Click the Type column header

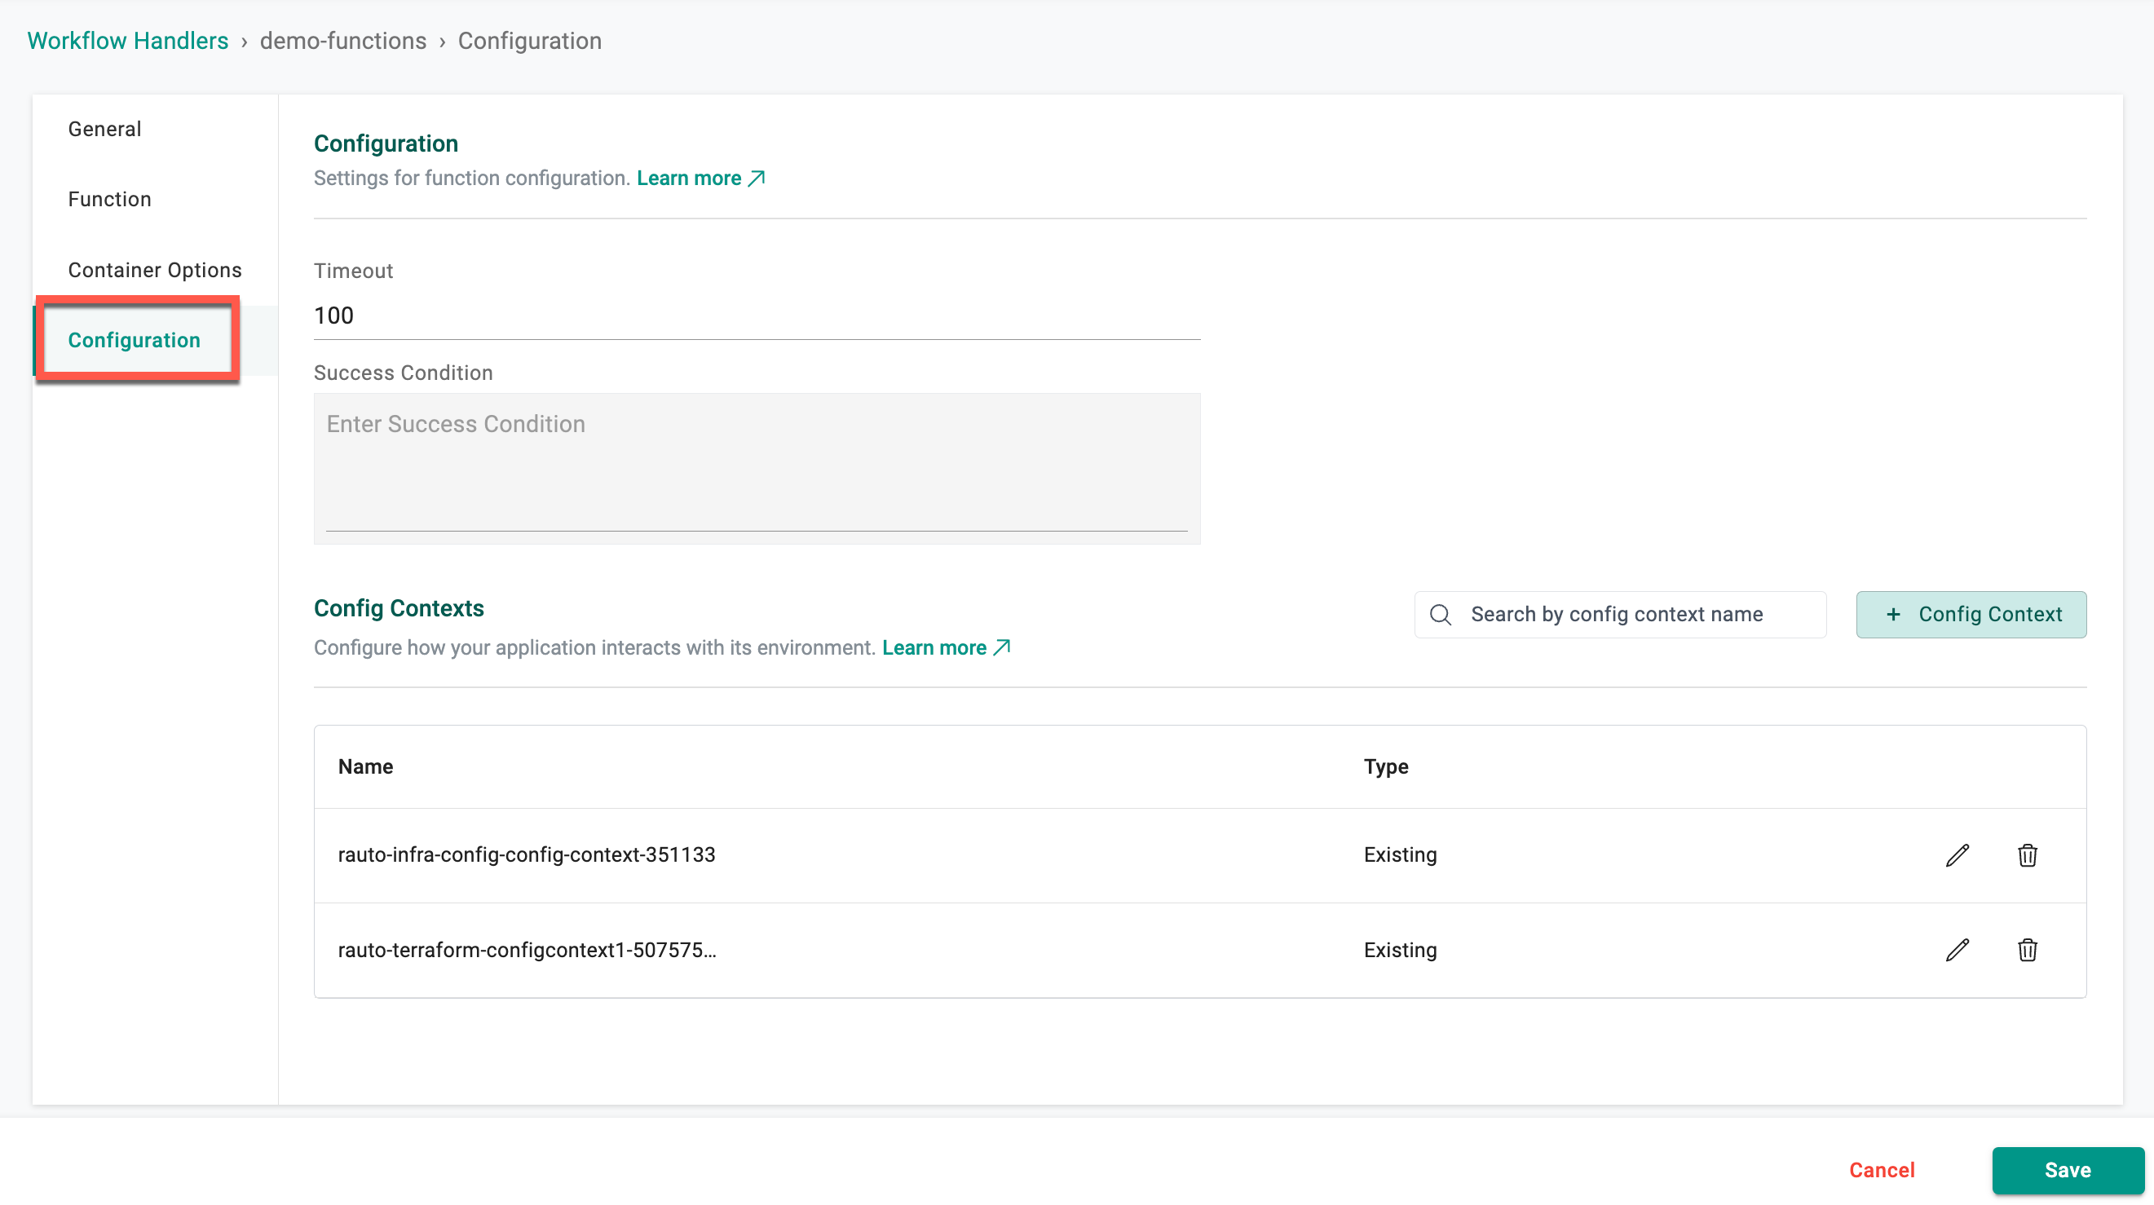coord(1385,767)
